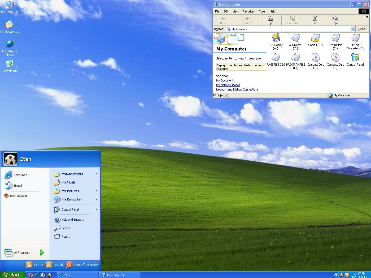This screenshot has width=371, height=278.
Task: Launch Firefox from quick launch bar
Action: 30,275
